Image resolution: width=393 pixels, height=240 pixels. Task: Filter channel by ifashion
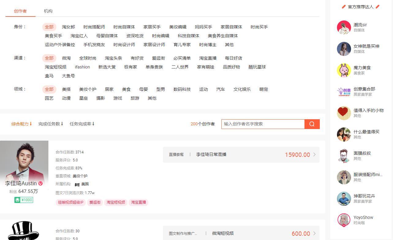coord(82,67)
